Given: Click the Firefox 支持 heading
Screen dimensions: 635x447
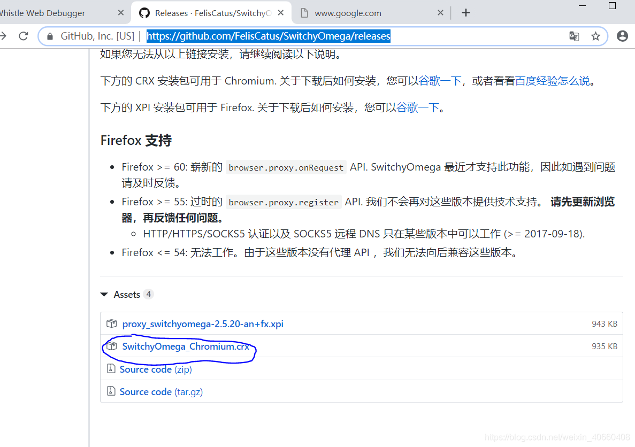Looking at the screenshot, I should point(136,141).
